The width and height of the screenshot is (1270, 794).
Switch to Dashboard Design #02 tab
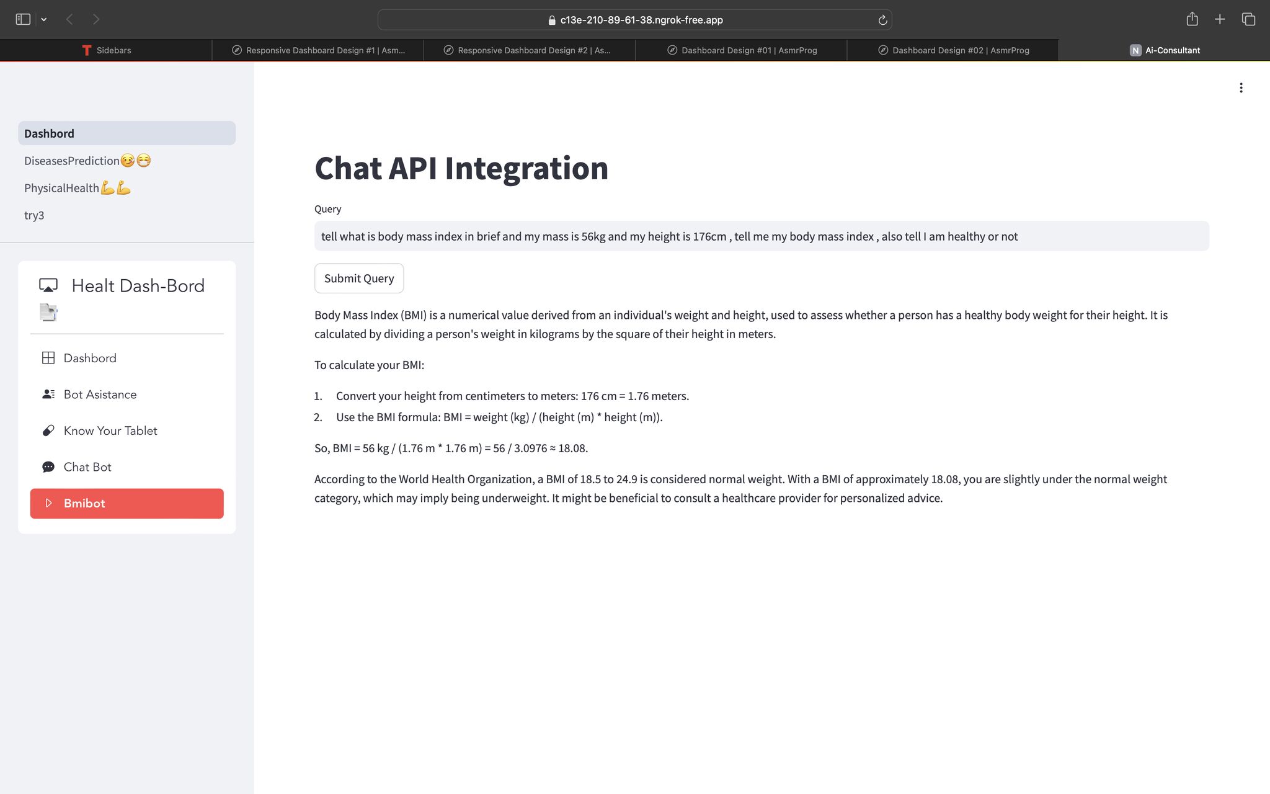coord(953,50)
